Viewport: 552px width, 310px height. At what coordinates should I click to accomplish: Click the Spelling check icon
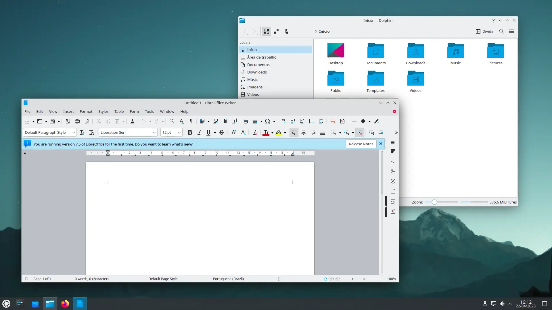[181, 121]
